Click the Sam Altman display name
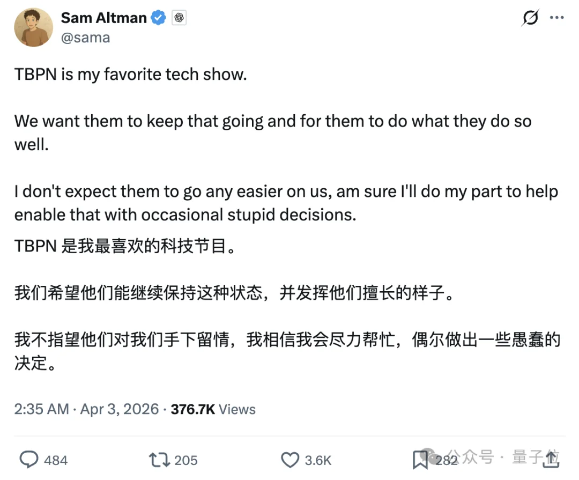This screenshot has width=579, height=480. pyautogui.click(x=103, y=17)
